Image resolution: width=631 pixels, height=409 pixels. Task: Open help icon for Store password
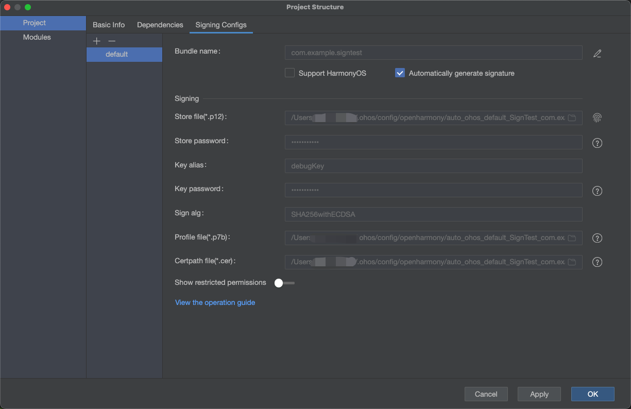tap(597, 143)
